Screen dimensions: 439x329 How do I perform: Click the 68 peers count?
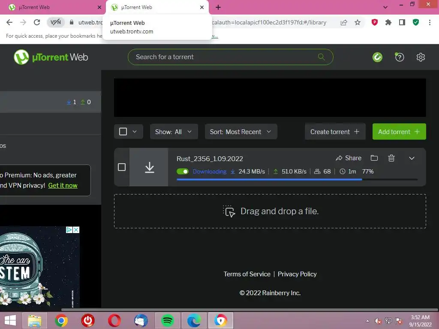point(323,171)
